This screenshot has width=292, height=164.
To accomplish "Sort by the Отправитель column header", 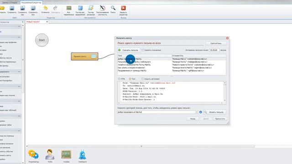I will point(199,56).
